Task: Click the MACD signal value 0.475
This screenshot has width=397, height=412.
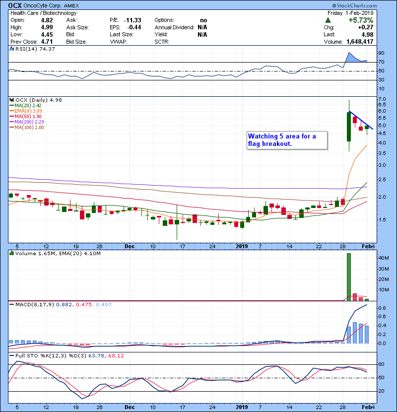Action: (x=84, y=305)
